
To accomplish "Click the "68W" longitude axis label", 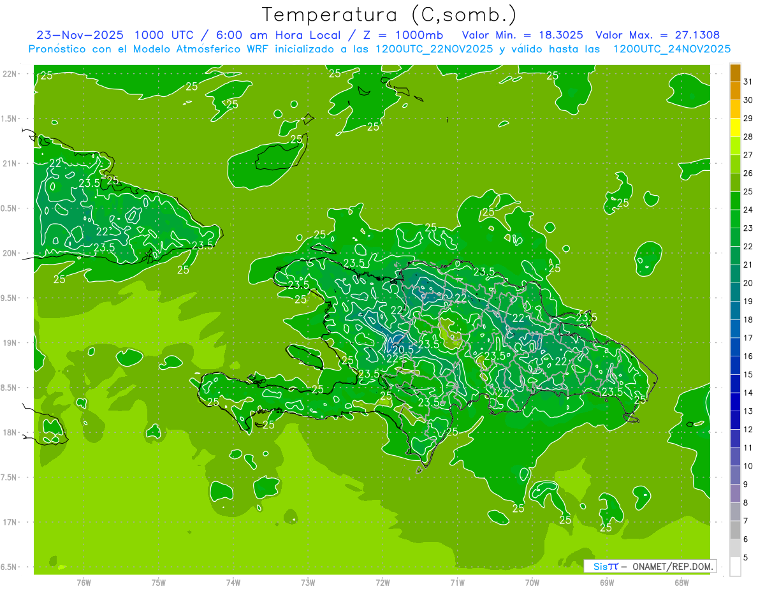I will 681,583.
